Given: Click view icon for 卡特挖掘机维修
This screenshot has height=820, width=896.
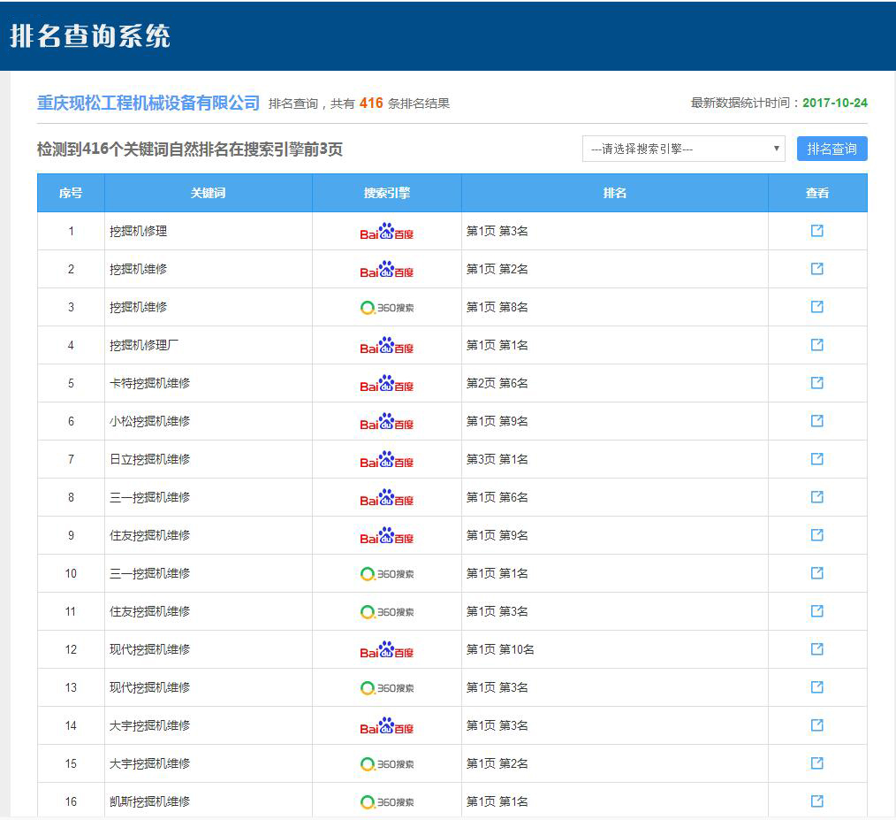Looking at the screenshot, I should point(817,383).
